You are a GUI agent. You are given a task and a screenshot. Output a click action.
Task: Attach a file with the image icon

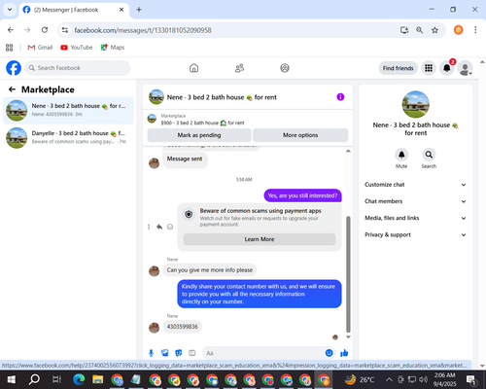click(165, 353)
